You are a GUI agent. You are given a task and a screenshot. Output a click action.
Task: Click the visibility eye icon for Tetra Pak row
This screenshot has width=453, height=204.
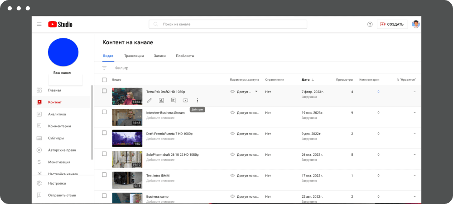point(232,92)
